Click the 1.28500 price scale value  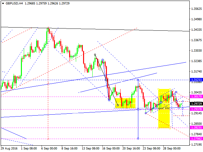pyautogui.click(x=197, y=124)
